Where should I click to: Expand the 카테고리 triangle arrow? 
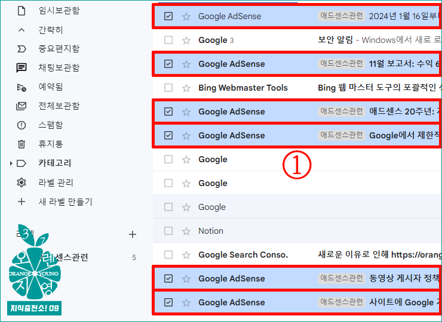[x=11, y=163]
